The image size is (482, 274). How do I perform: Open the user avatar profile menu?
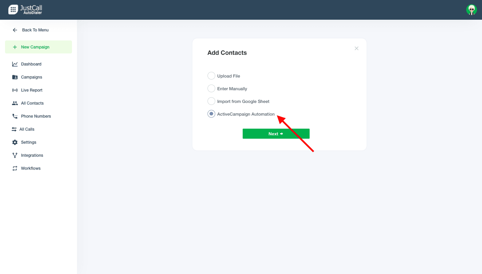[471, 10]
